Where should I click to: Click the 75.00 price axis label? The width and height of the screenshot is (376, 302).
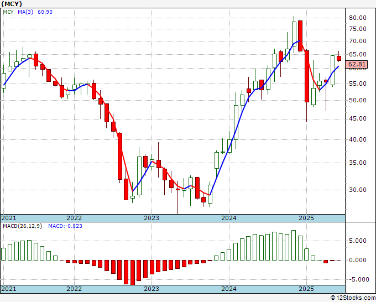pyautogui.click(x=358, y=29)
